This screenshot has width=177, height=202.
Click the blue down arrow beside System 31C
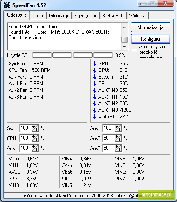(95, 77)
